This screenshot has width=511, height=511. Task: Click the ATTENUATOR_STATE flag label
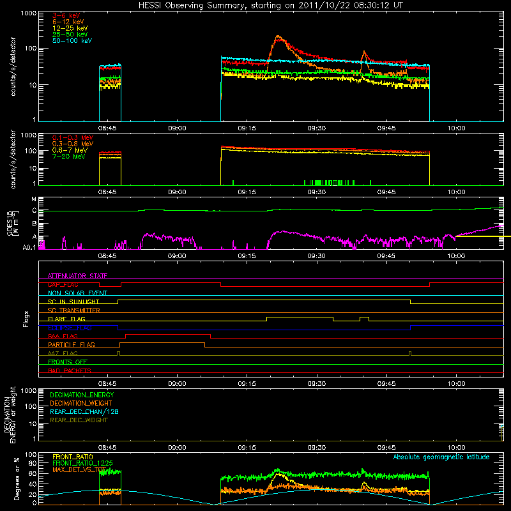[x=77, y=276]
